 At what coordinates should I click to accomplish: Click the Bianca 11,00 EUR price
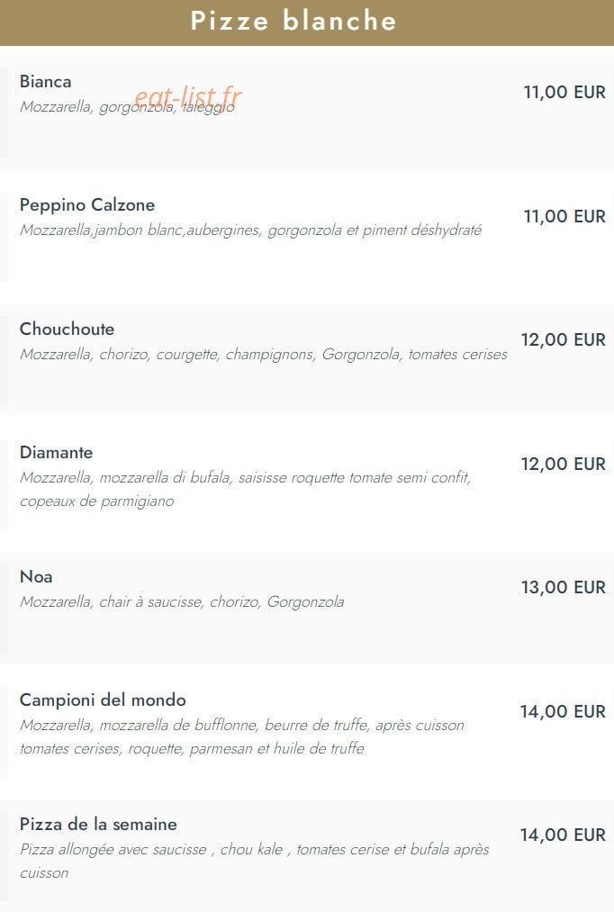tap(564, 93)
